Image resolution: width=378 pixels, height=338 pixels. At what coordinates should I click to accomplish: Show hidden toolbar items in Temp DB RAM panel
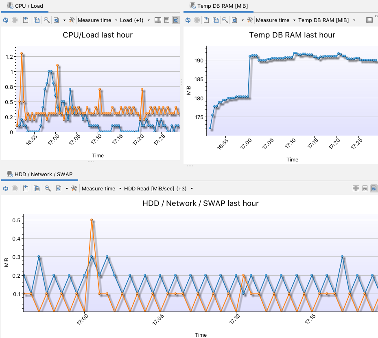click(375, 20)
